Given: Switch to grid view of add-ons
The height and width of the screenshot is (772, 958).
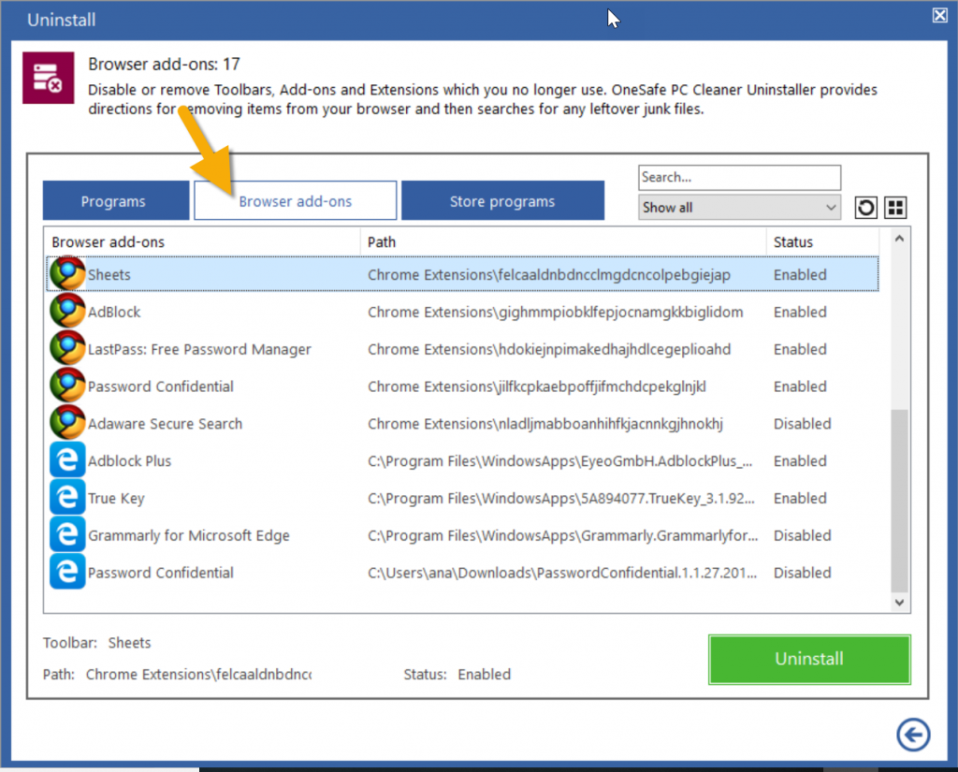Looking at the screenshot, I should [895, 207].
